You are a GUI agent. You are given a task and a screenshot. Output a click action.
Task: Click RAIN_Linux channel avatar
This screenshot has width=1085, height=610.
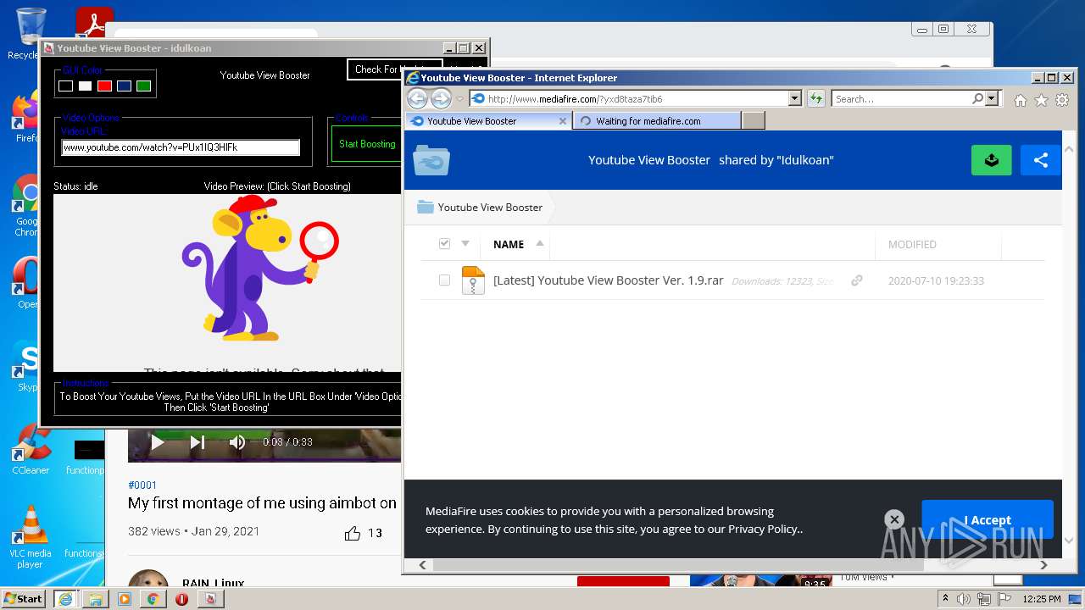point(148,579)
